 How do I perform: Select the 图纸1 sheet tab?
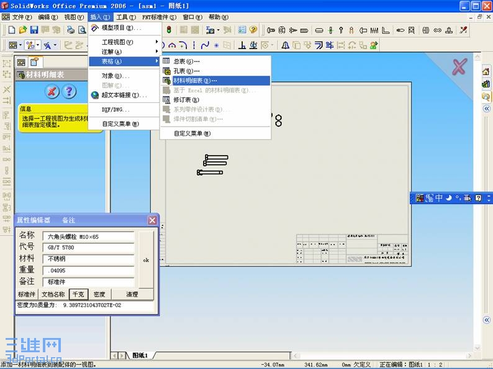(x=140, y=355)
